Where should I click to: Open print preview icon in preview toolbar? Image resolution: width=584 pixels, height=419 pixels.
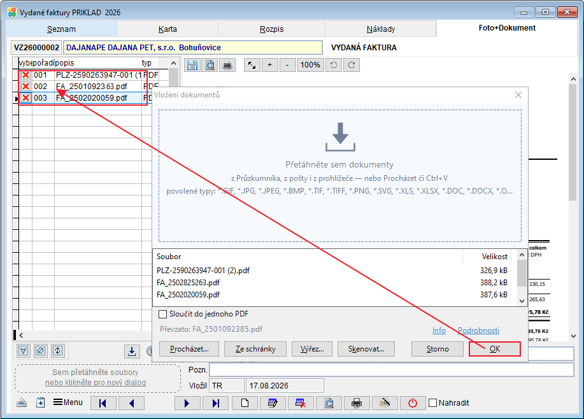click(x=210, y=65)
